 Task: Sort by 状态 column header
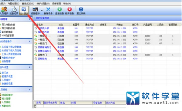tap(61, 25)
